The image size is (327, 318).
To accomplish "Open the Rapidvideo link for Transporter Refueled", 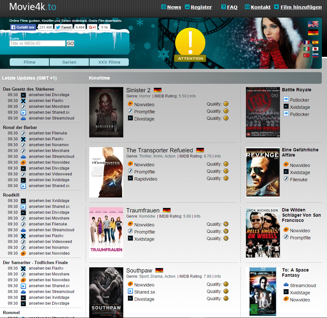I will click(x=146, y=179).
